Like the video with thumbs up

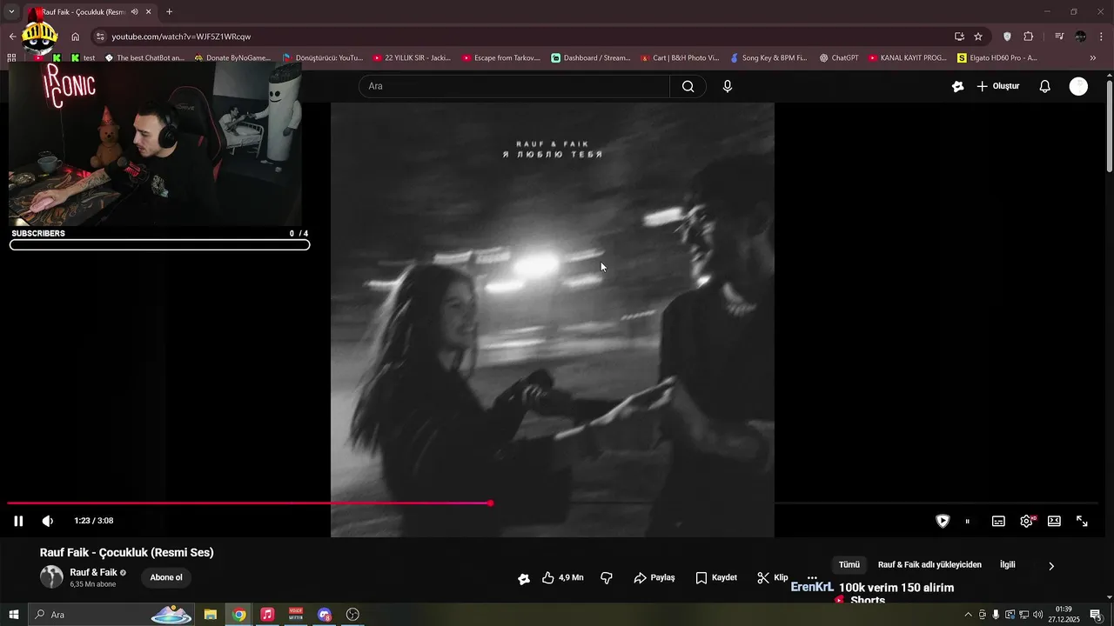pyautogui.click(x=562, y=577)
